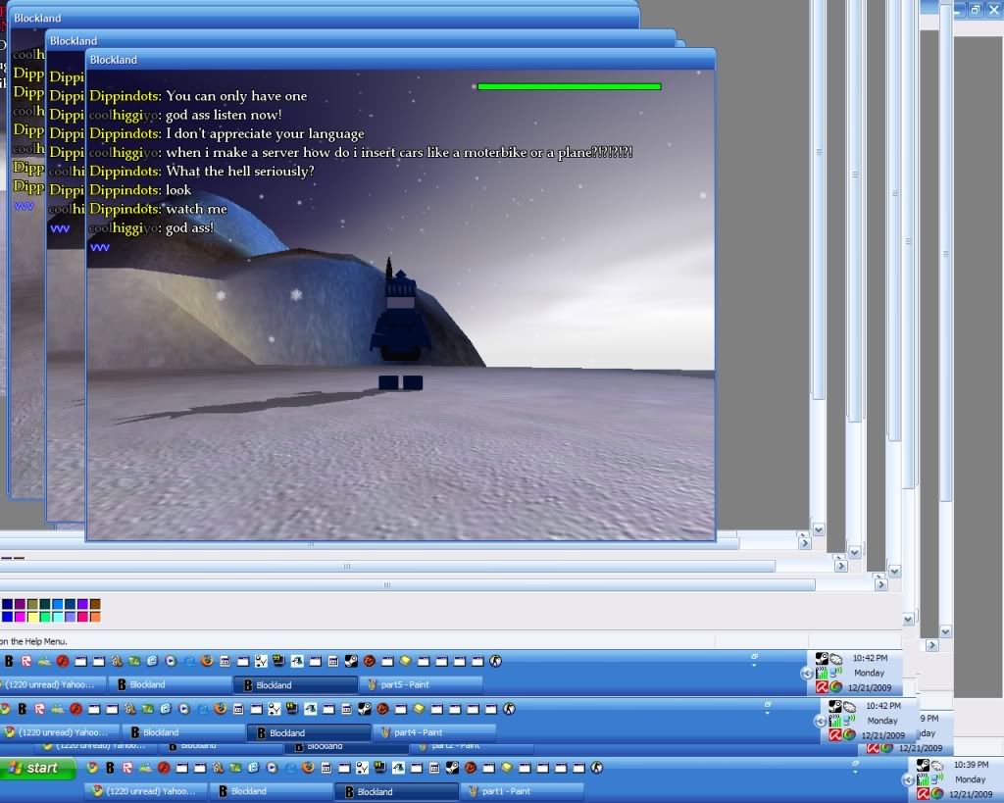Launch Counter-Strike from the part1 - Paint taskbar quick launch
This screenshot has width=1004, height=803.
coord(597,767)
